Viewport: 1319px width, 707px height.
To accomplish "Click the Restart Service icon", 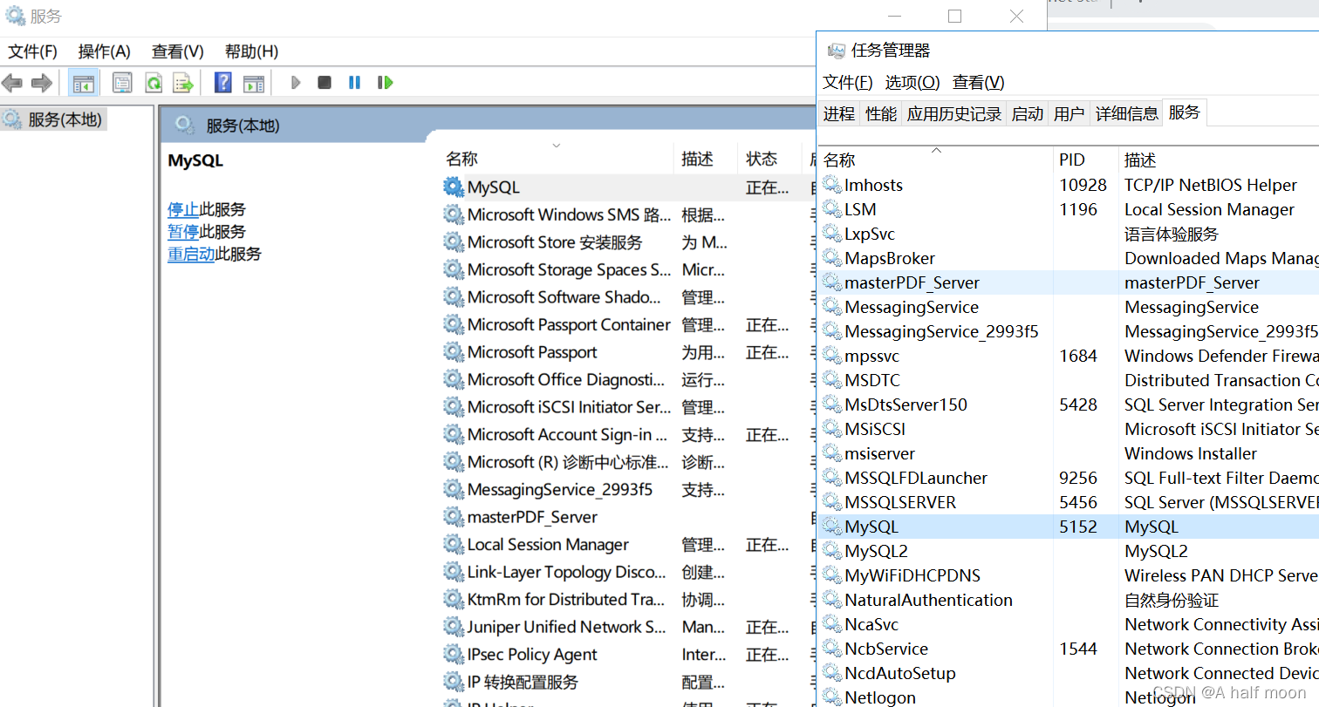I will [385, 83].
